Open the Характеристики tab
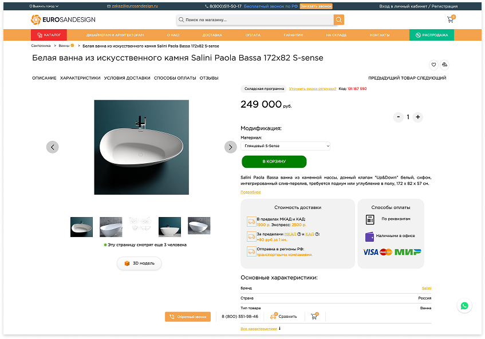This screenshot has height=339, width=485. [x=80, y=78]
